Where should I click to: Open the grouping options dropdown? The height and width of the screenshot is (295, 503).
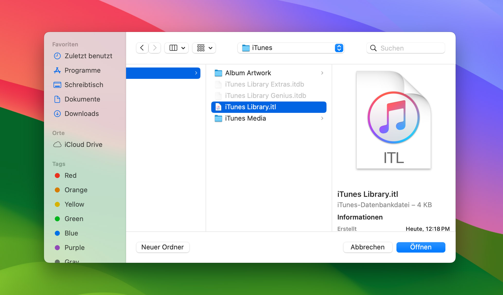(x=204, y=48)
